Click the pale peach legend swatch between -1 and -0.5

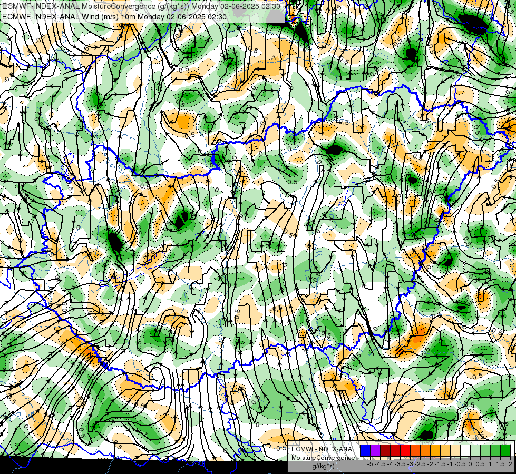tap(455, 450)
